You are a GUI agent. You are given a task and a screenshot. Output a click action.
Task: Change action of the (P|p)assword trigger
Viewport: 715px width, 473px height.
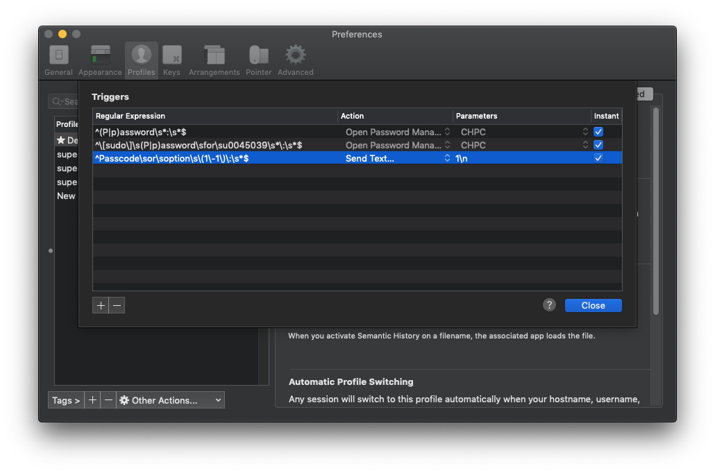397,132
